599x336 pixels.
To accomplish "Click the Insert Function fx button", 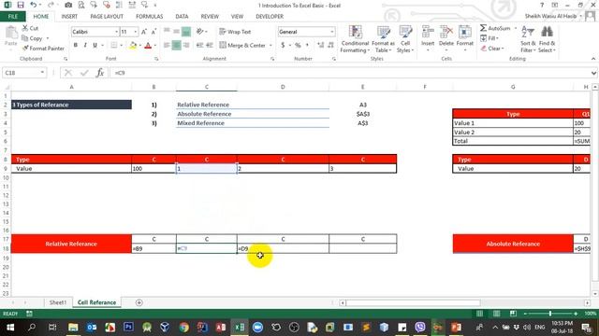I will click(100, 73).
